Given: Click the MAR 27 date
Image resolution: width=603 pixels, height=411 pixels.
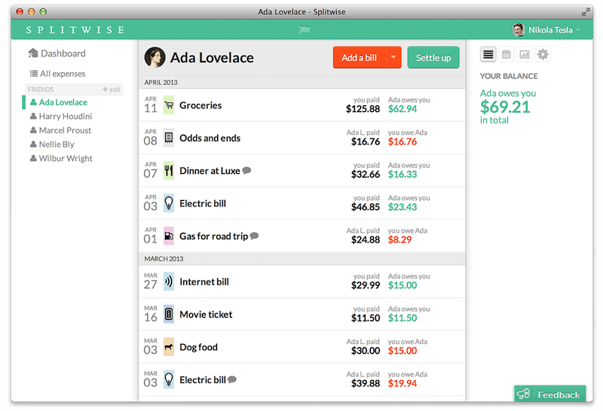Looking at the screenshot, I should (151, 282).
